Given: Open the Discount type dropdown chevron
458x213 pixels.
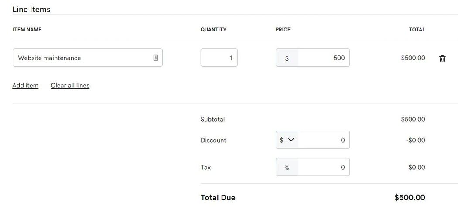Looking at the screenshot, I should 291,140.
